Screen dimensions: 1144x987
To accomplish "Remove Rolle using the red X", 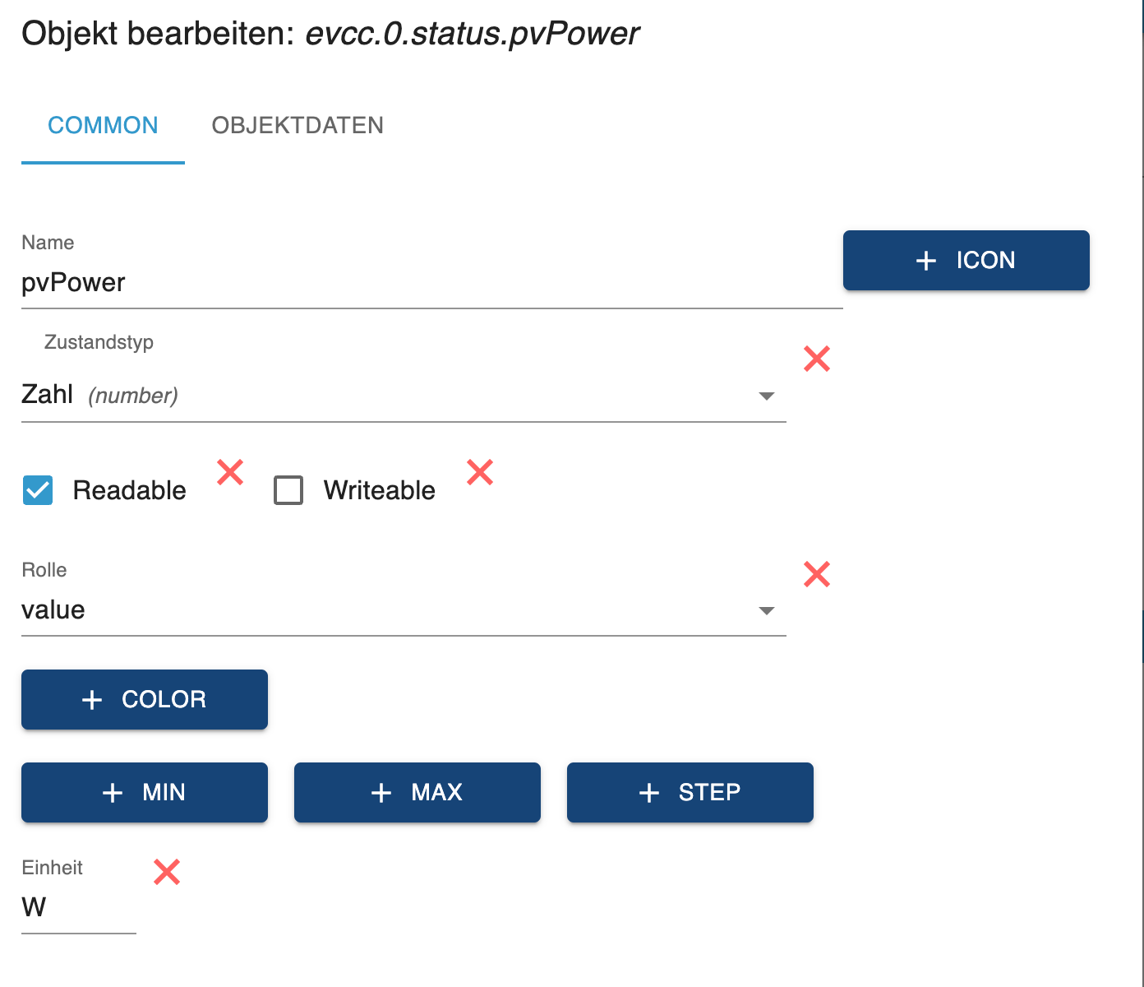I will [817, 574].
